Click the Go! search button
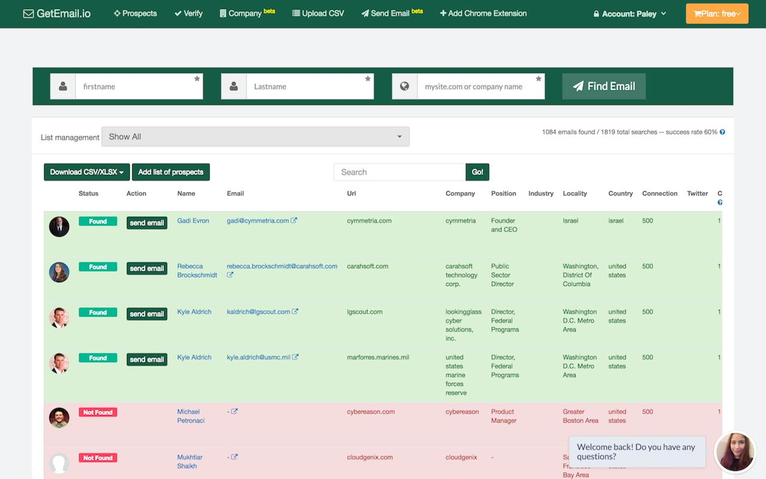Screen dimensions: 766x479 478,172
